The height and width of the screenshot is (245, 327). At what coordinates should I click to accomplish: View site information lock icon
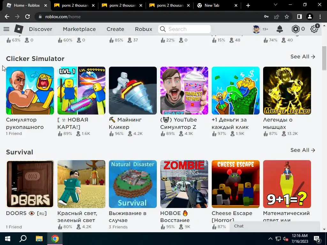[x=40, y=17]
